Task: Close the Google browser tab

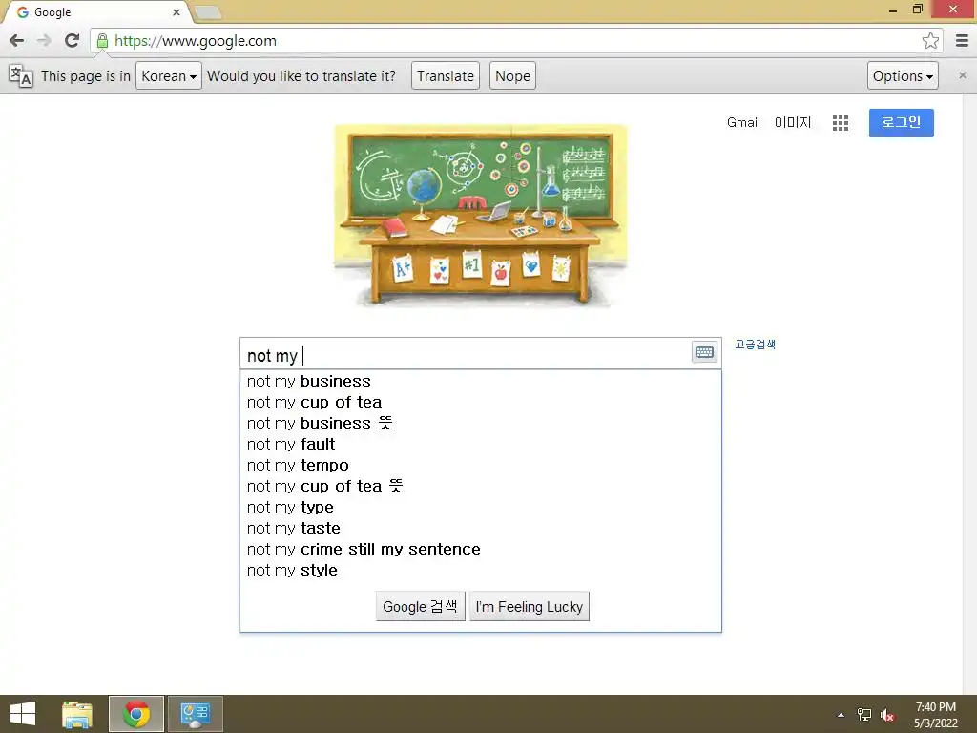Action: pyautogui.click(x=177, y=12)
